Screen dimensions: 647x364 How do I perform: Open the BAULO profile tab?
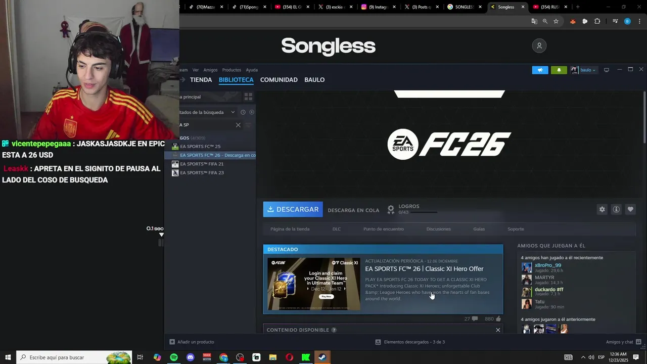coord(314,80)
